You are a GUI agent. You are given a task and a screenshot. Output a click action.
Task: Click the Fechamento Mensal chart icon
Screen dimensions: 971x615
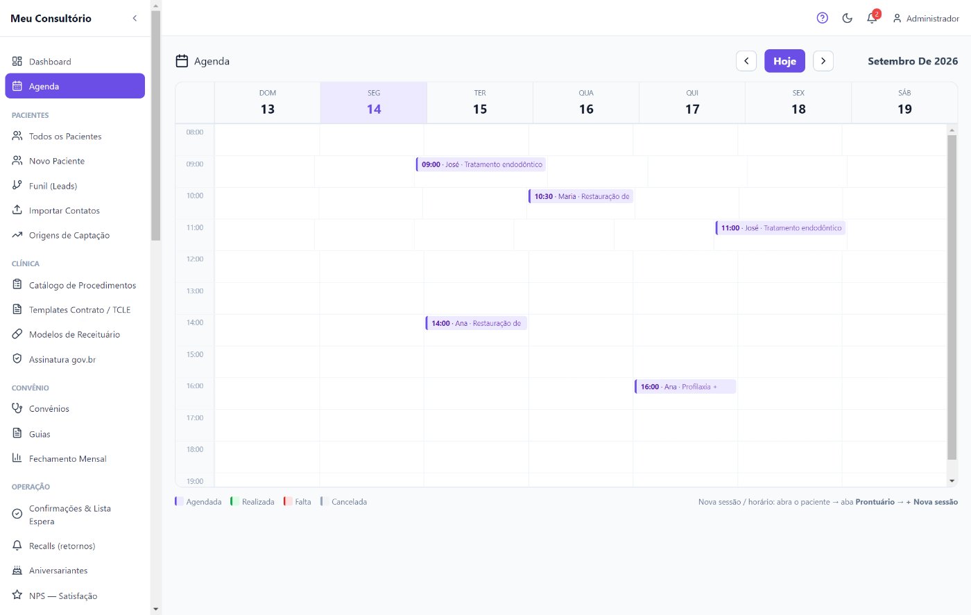tap(17, 458)
